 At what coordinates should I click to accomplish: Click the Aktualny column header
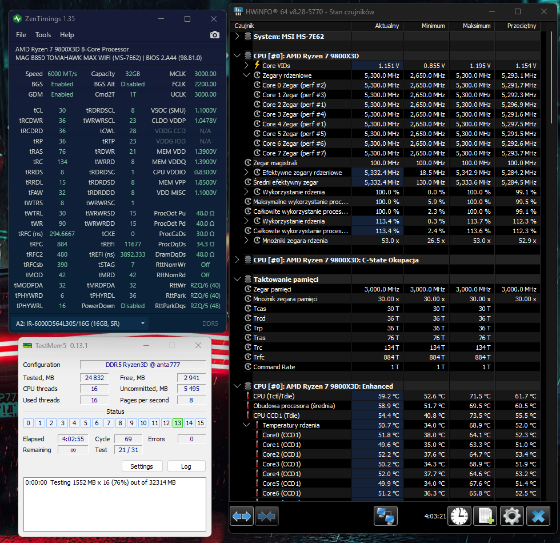coord(378,26)
